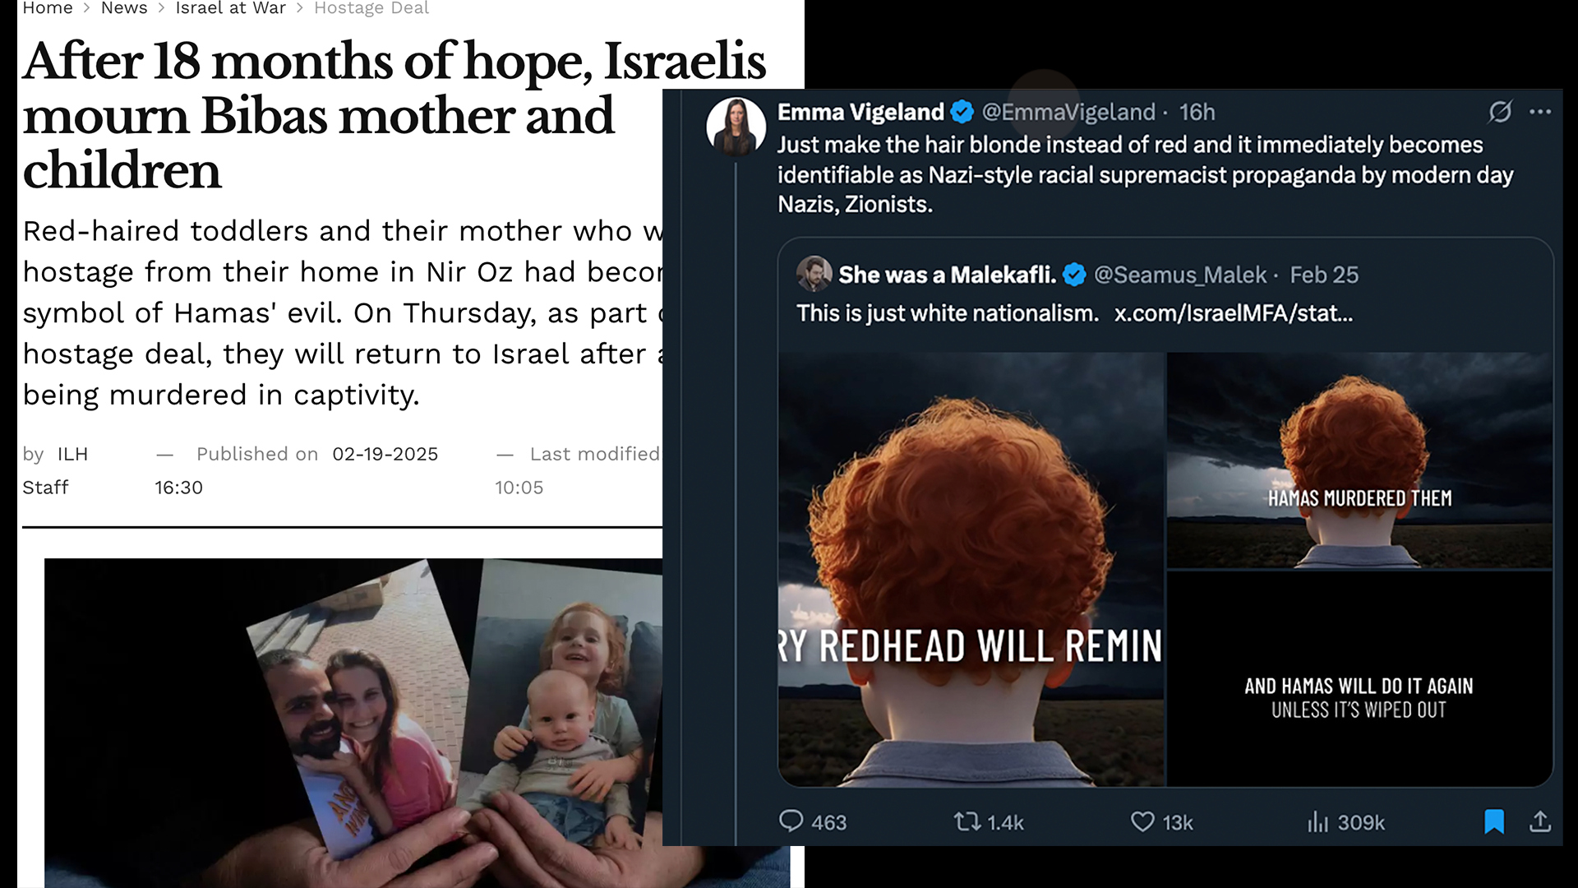Toggle the blue bookmark icon
Image resolution: width=1578 pixels, height=888 pixels.
[x=1494, y=821]
